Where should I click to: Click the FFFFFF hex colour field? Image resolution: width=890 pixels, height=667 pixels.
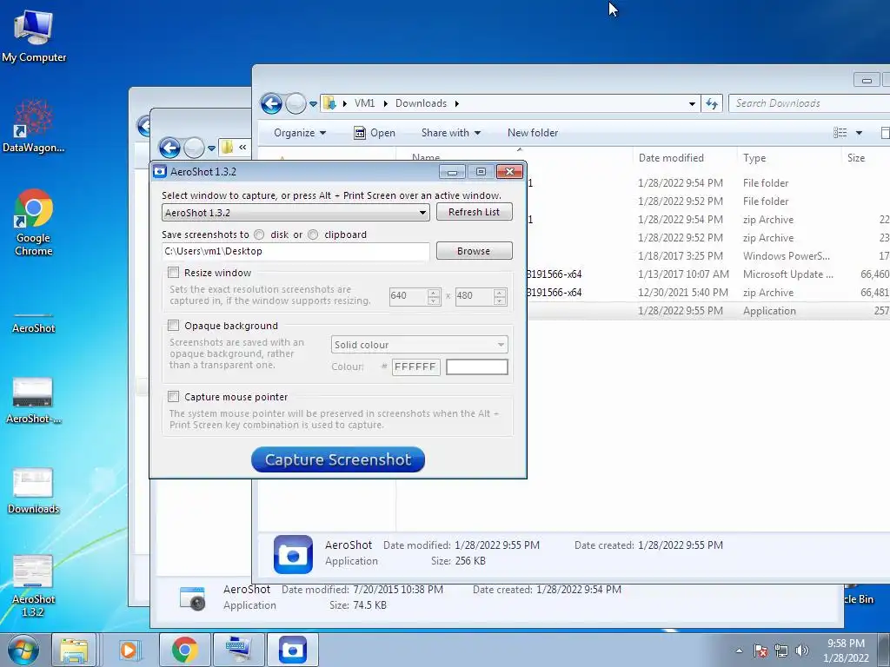tap(415, 367)
